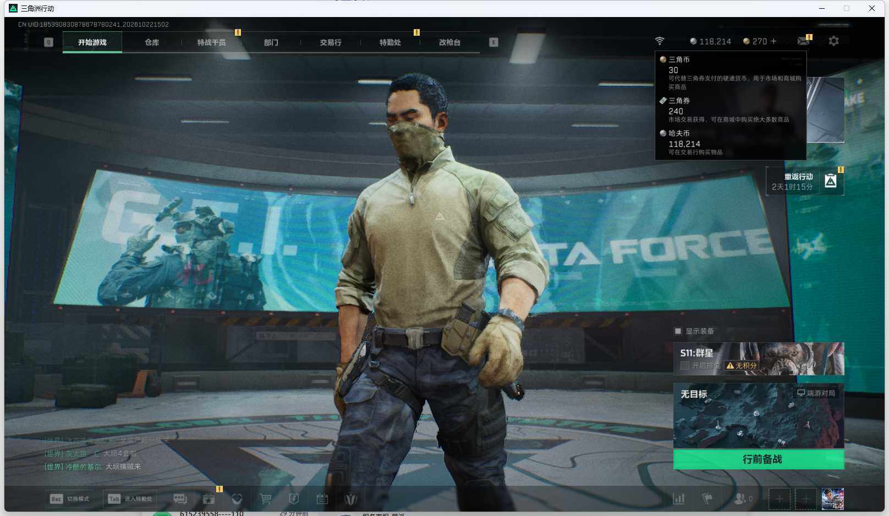Check the network signal icon
Screen dimensions: 889x516
click(x=660, y=41)
